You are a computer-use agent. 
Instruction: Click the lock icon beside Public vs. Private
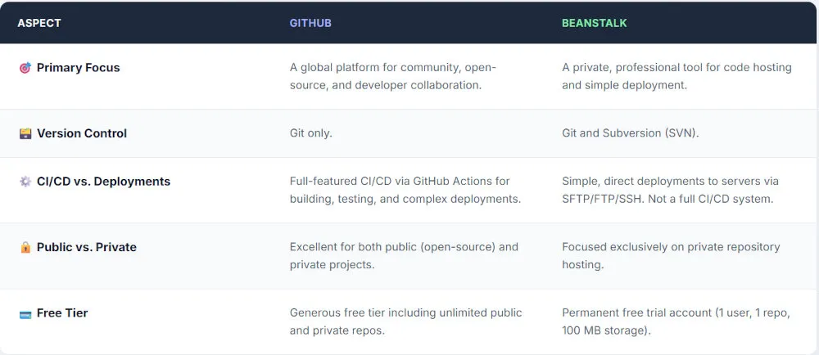pos(25,247)
